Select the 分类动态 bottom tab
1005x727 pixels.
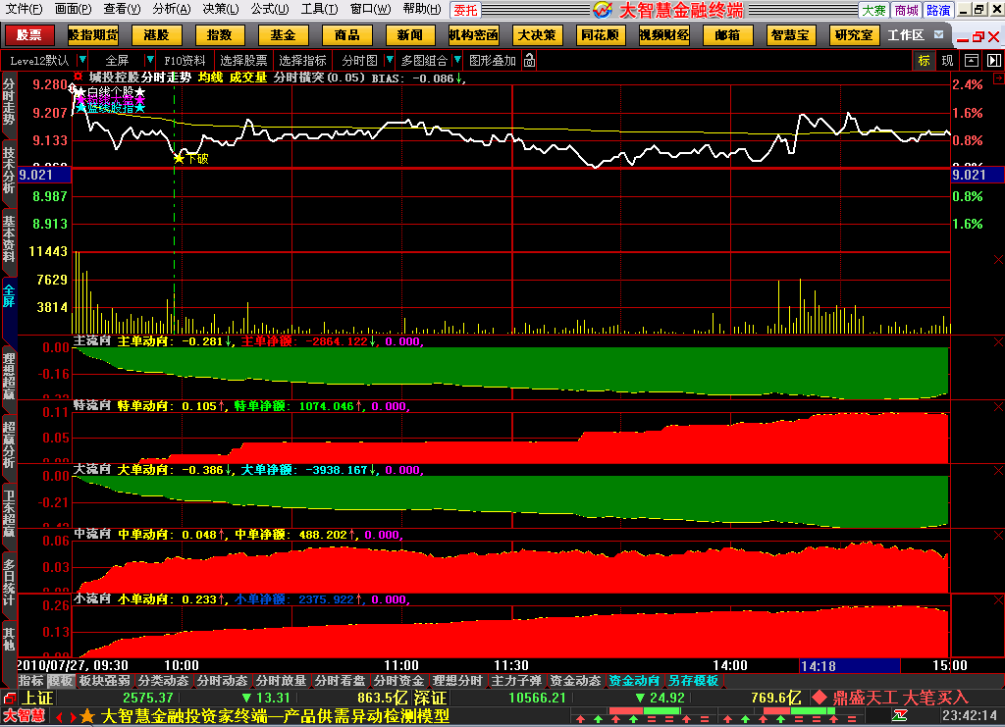tap(164, 680)
